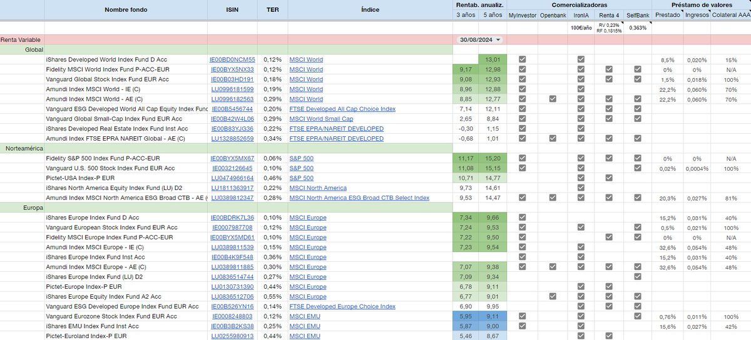The width and height of the screenshot is (751, 340).
Task: Toggle SelfBank checkbox for iShares Europe Index Fund (LU) D2
Action: point(638,277)
